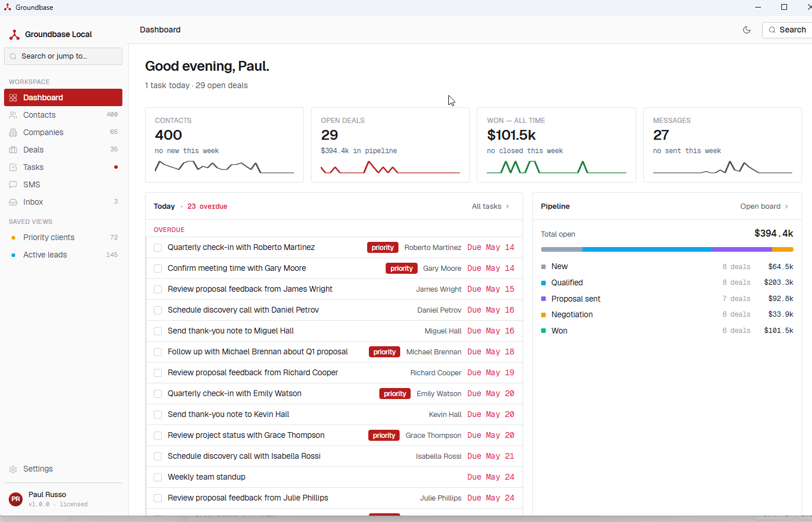The image size is (812, 522).
Task: Open the Won all time stat card
Action: 556,145
